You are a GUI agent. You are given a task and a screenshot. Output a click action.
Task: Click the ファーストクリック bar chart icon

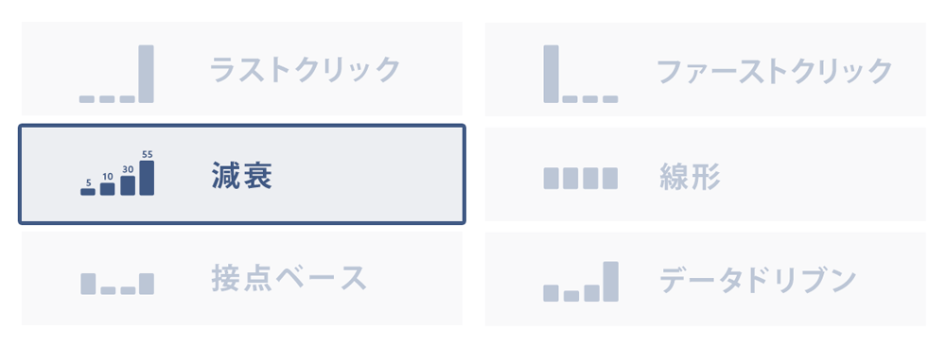[x=581, y=74]
